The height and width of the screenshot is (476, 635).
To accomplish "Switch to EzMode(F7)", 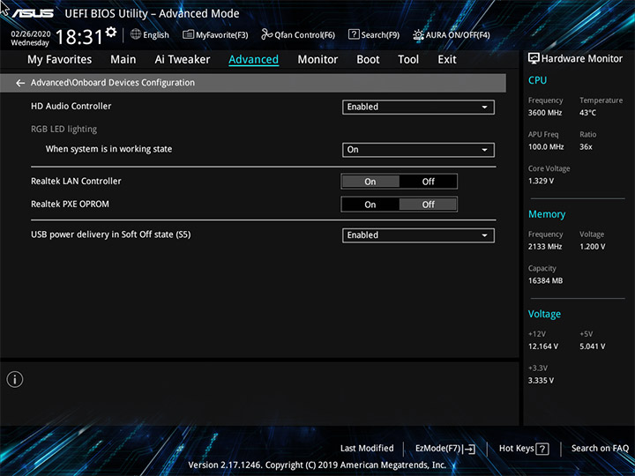I will pyautogui.click(x=445, y=449).
